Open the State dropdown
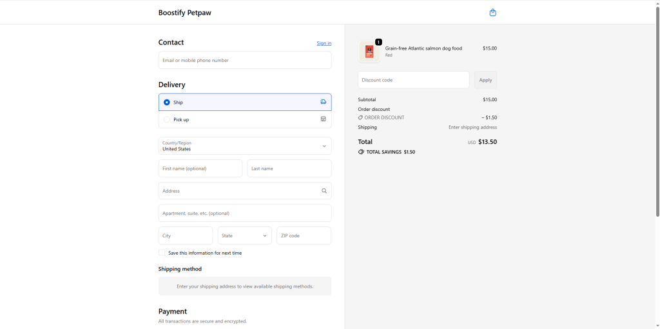The image size is (660, 329). click(245, 235)
